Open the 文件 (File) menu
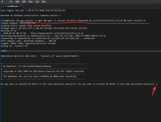Viewport: 161px width, 122px height. (x=10, y=2)
